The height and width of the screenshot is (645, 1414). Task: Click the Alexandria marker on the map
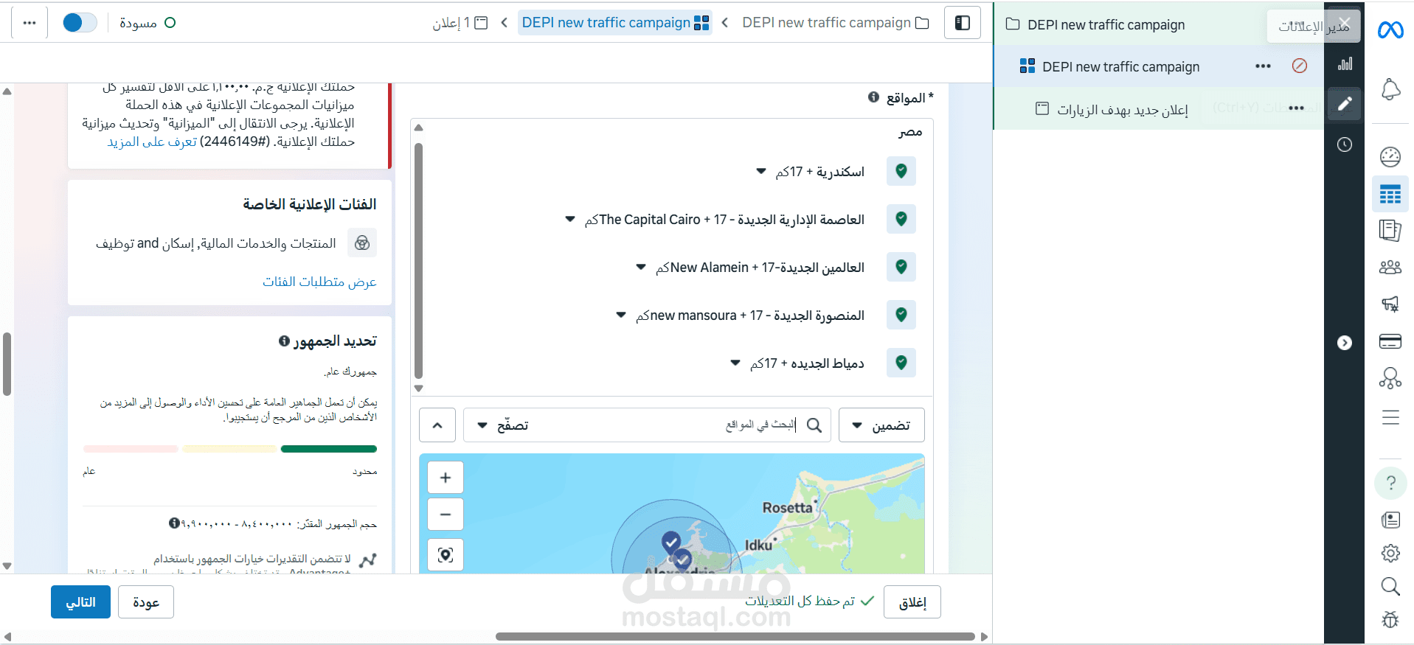[671, 543]
